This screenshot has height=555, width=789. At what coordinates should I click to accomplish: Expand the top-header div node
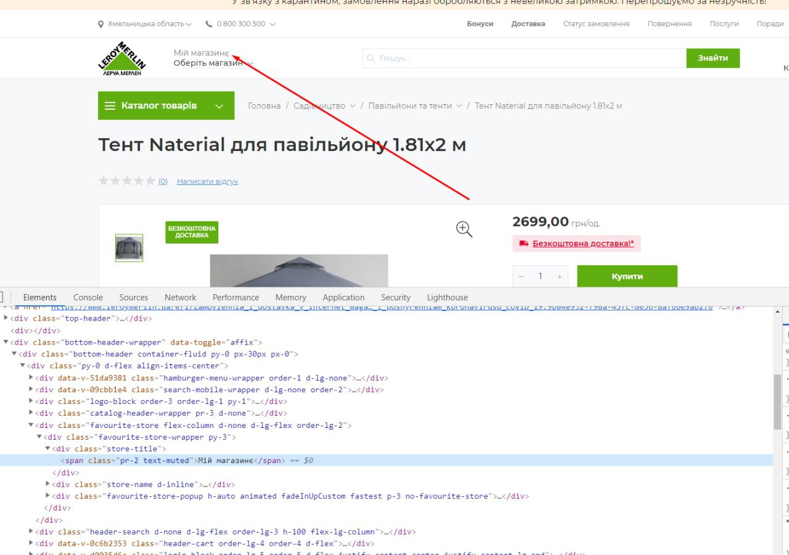tap(6, 319)
